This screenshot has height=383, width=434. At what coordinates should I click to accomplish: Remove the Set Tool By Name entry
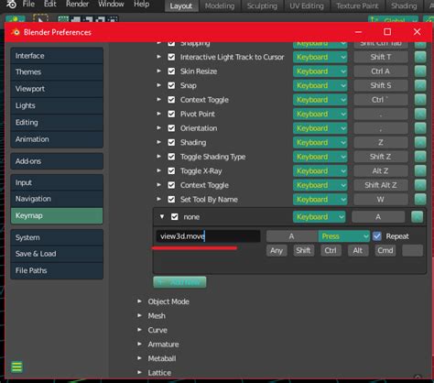coord(420,199)
